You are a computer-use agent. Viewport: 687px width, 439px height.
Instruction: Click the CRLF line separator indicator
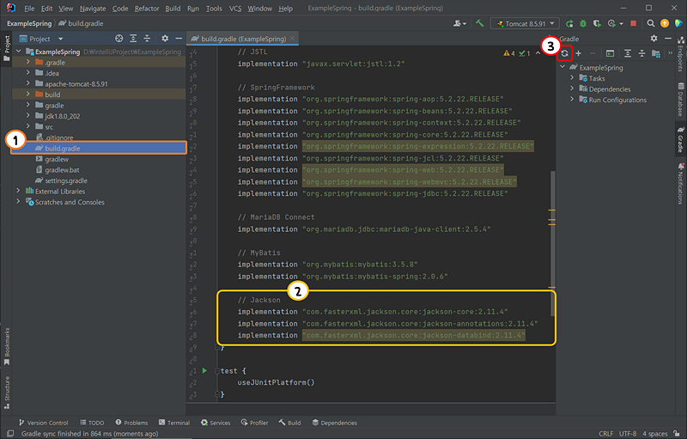pyautogui.click(x=606, y=433)
